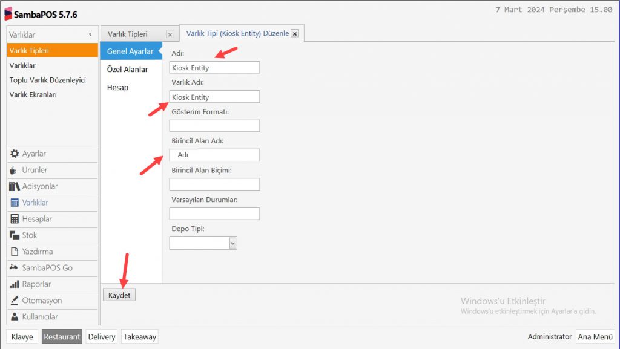Switch to the Özel Alanlar section
620x349 pixels.
127,70
